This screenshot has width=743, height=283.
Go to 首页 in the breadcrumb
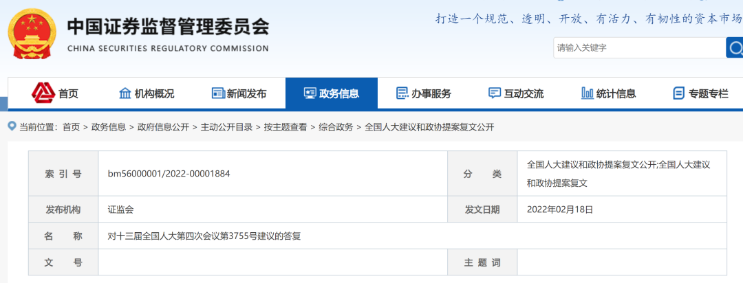pyautogui.click(x=71, y=127)
